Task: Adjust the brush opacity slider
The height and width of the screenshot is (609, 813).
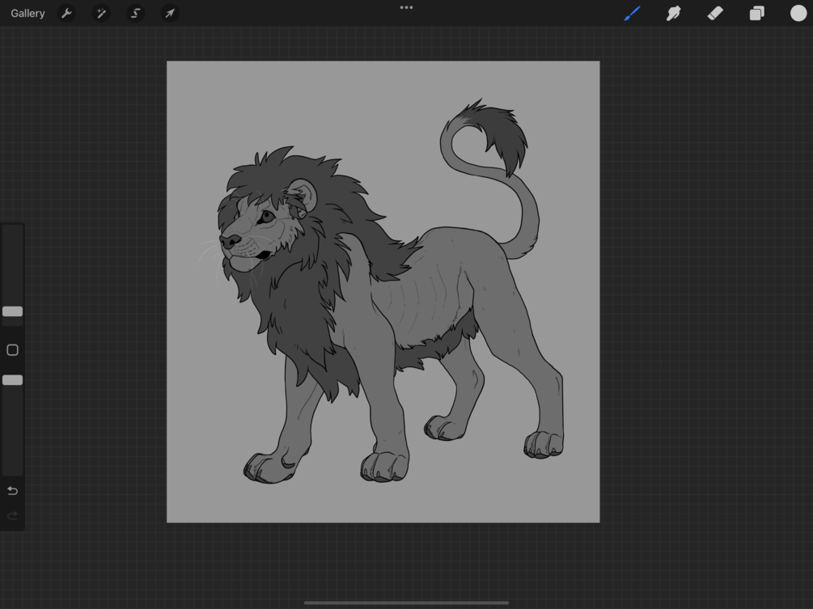Action: point(12,379)
